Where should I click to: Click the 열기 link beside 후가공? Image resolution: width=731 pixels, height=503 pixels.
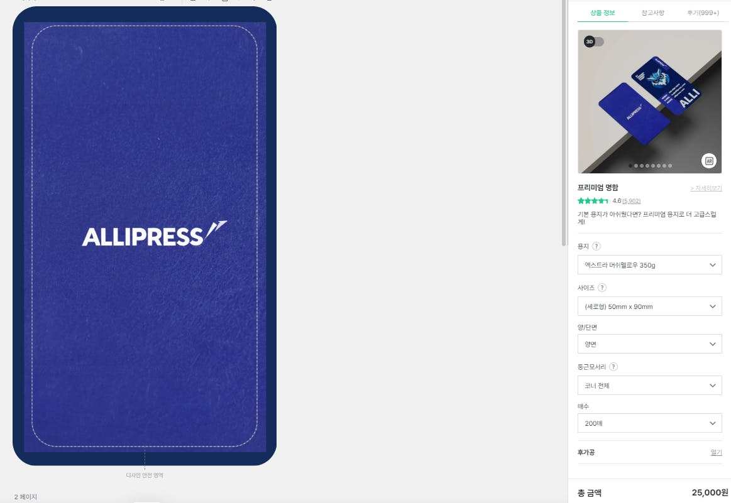716,452
